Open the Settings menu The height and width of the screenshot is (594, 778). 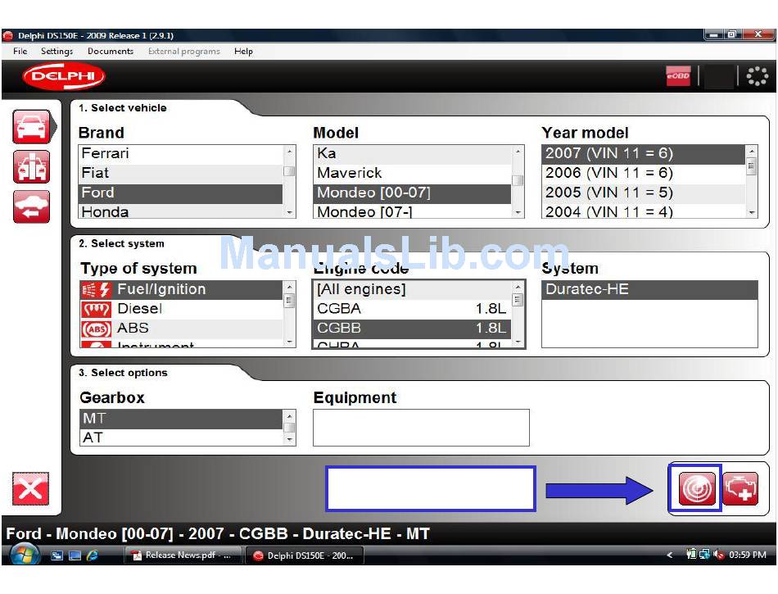pyautogui.click(x=57, y=51)
